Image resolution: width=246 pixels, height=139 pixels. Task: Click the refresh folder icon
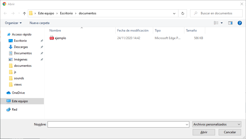pos(183,13)
